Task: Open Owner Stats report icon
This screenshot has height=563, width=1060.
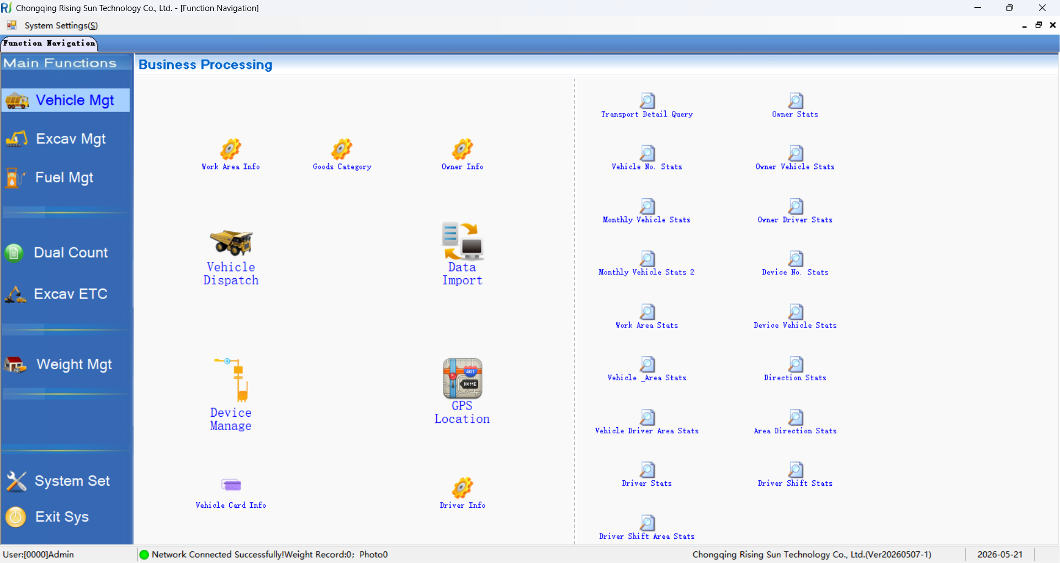Action: (x=796, y=101)
